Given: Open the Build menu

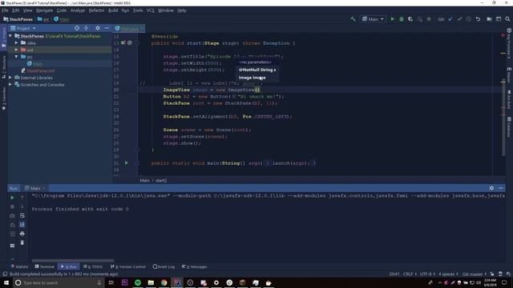Looking at the screenshot, I should point(113,10).
